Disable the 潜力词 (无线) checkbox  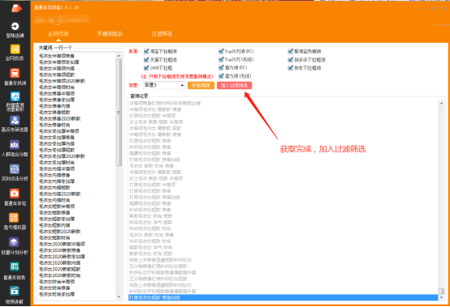coord(221,76)
